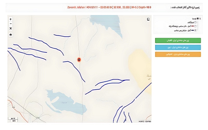Click the red line fault legend symbol
Screen dimensions: 208x130
pyautogui.click(x=193, y=26)
